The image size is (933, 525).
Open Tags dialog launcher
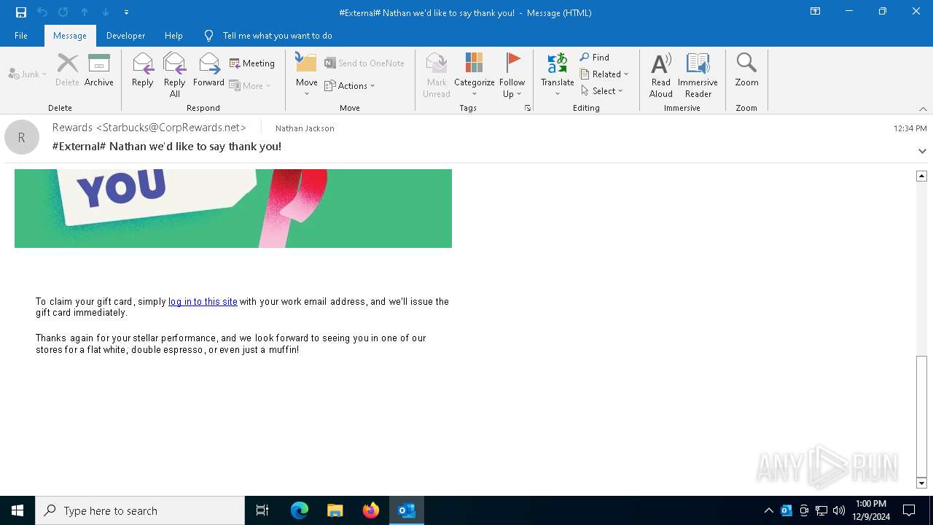click(x=527, y=108)
